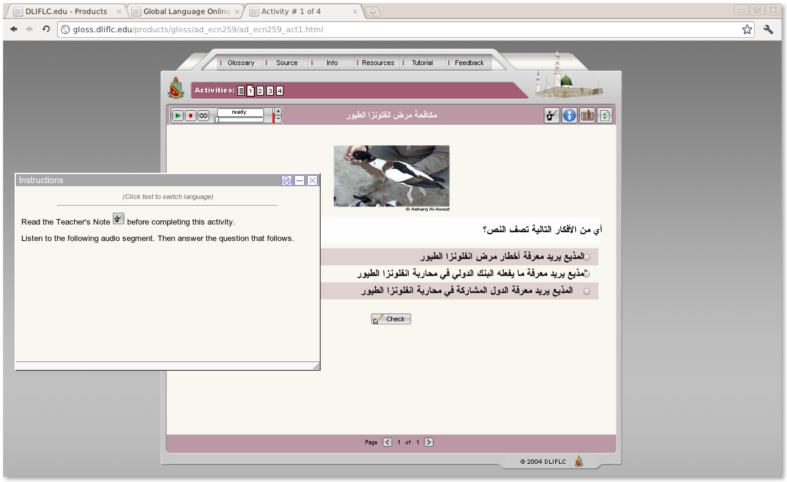The width and height of the screenshot is (787, 482).
Task: Click the question text أي من الأفكار التالية
Action: 543,229
